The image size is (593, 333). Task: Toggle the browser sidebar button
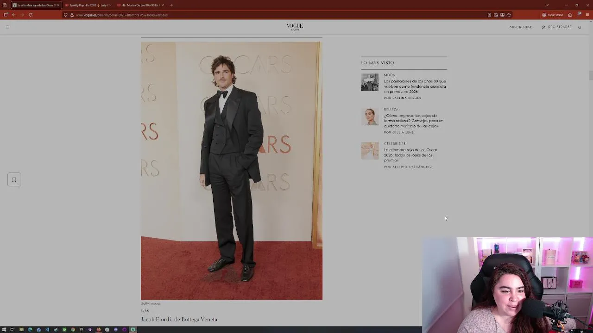[x=6, y=15]
